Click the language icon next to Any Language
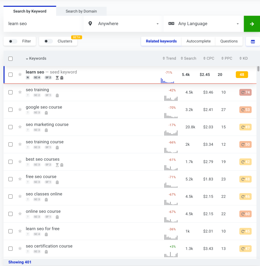The height and width of the screenshot is (266, 260). click(171, 23)
